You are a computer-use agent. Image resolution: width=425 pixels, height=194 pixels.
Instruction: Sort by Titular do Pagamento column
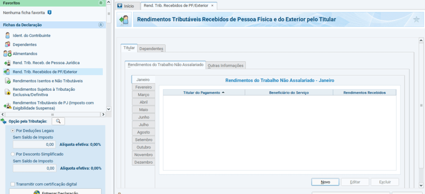[x=204, y=92]
